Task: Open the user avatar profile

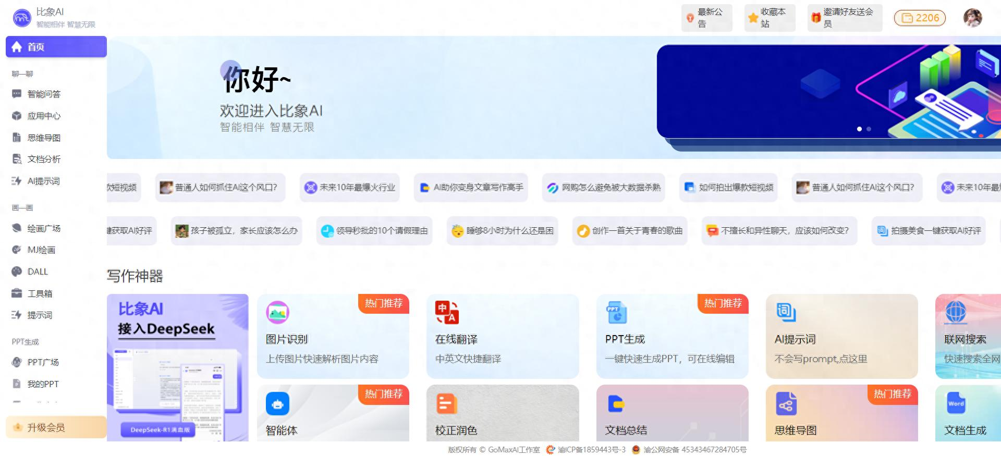Action: (972, 18)
